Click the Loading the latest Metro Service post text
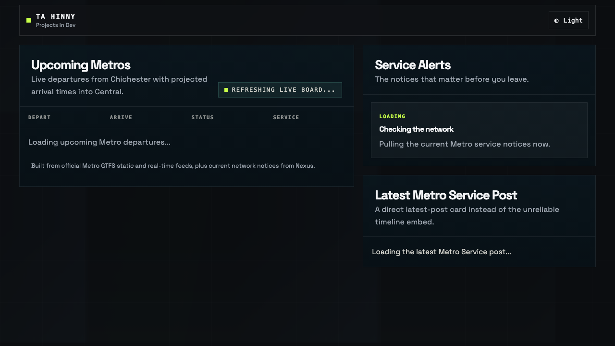 pos(442,252)
